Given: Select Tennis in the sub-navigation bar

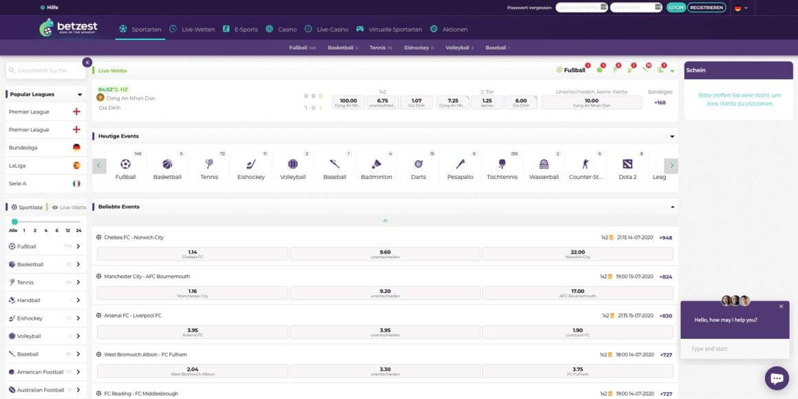Looking at the screenshot, I should [x=380, y=47].
